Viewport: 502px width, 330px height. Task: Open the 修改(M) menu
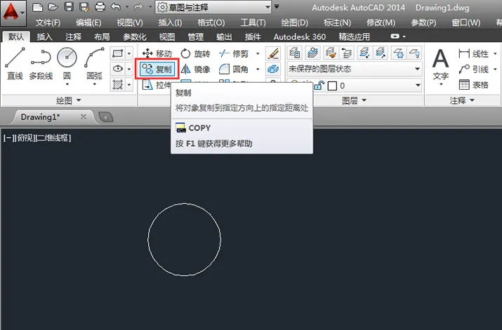(381, 22)
